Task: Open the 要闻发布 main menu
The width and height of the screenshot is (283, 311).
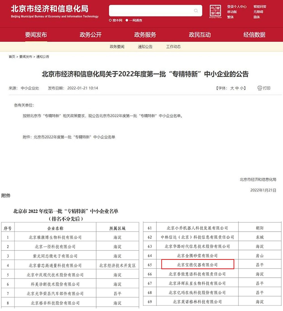Action: 36,35
